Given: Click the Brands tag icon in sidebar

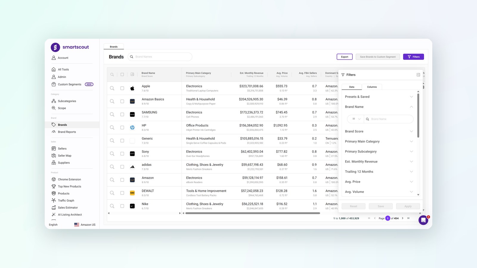Looking at the screenshot, I should point(54,125).
